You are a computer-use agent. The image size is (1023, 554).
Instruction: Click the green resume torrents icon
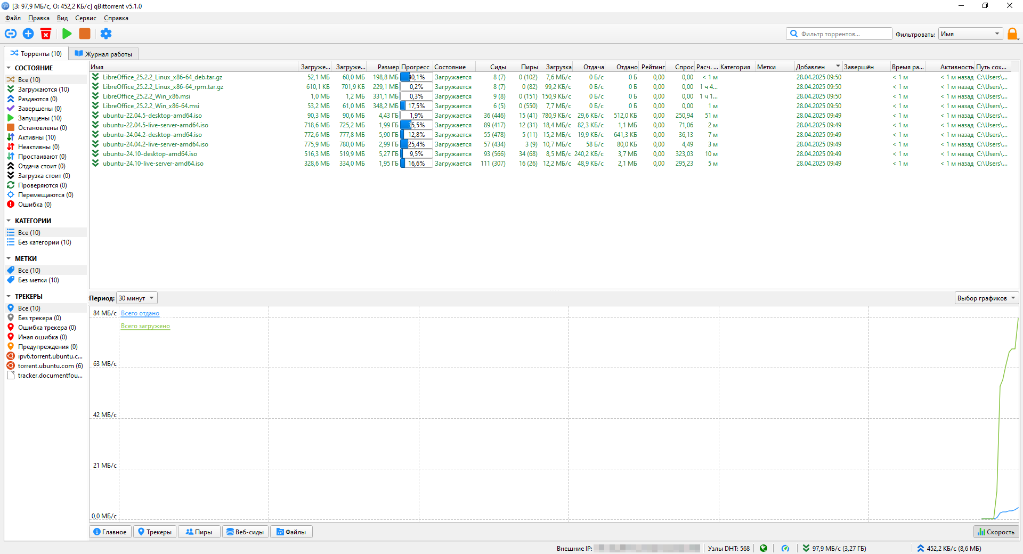pos(67,34)
